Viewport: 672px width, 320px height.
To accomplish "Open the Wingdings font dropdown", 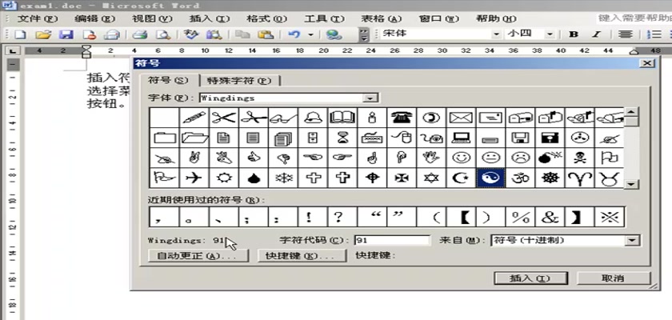I will tap(369, 98).
